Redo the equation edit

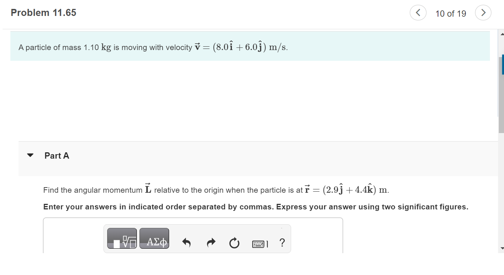(211, 243)
